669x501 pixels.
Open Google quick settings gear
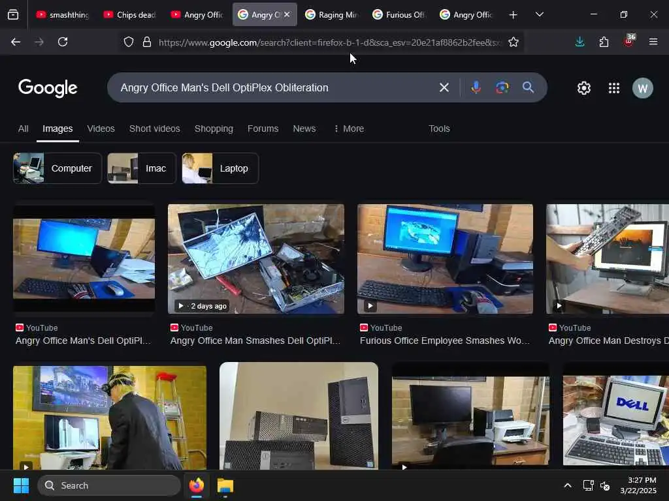[583, 88]
